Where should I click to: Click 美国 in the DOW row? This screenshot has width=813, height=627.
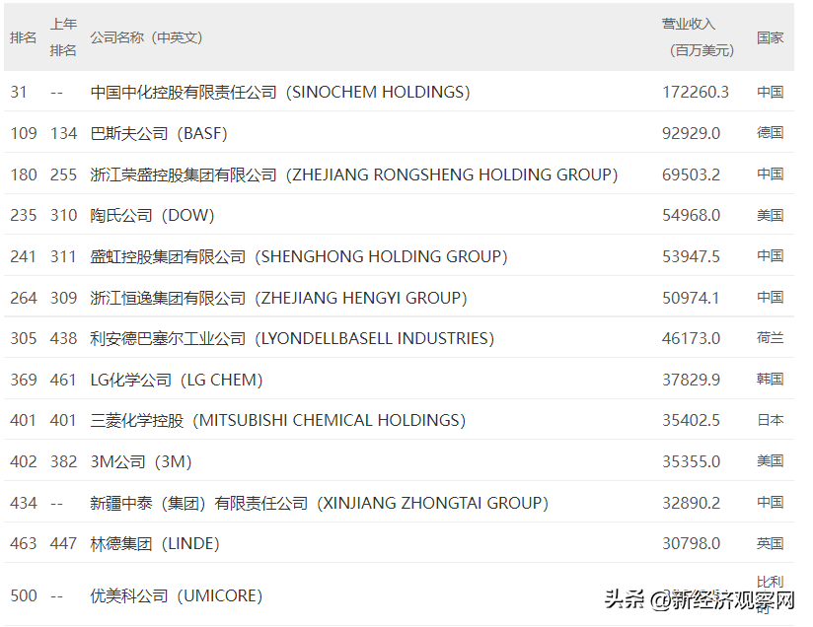point(770,215)
